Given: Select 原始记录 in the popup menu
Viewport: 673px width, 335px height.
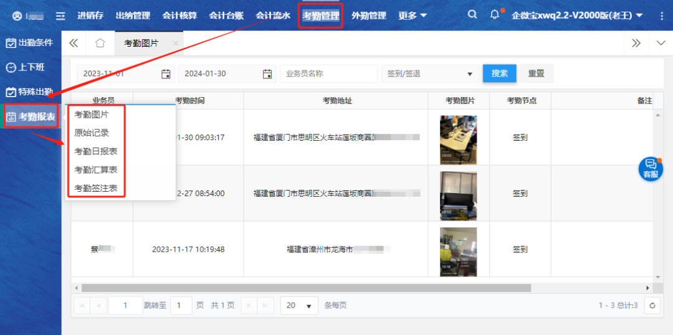Looking at the screenshot, I should pos(92,133).
